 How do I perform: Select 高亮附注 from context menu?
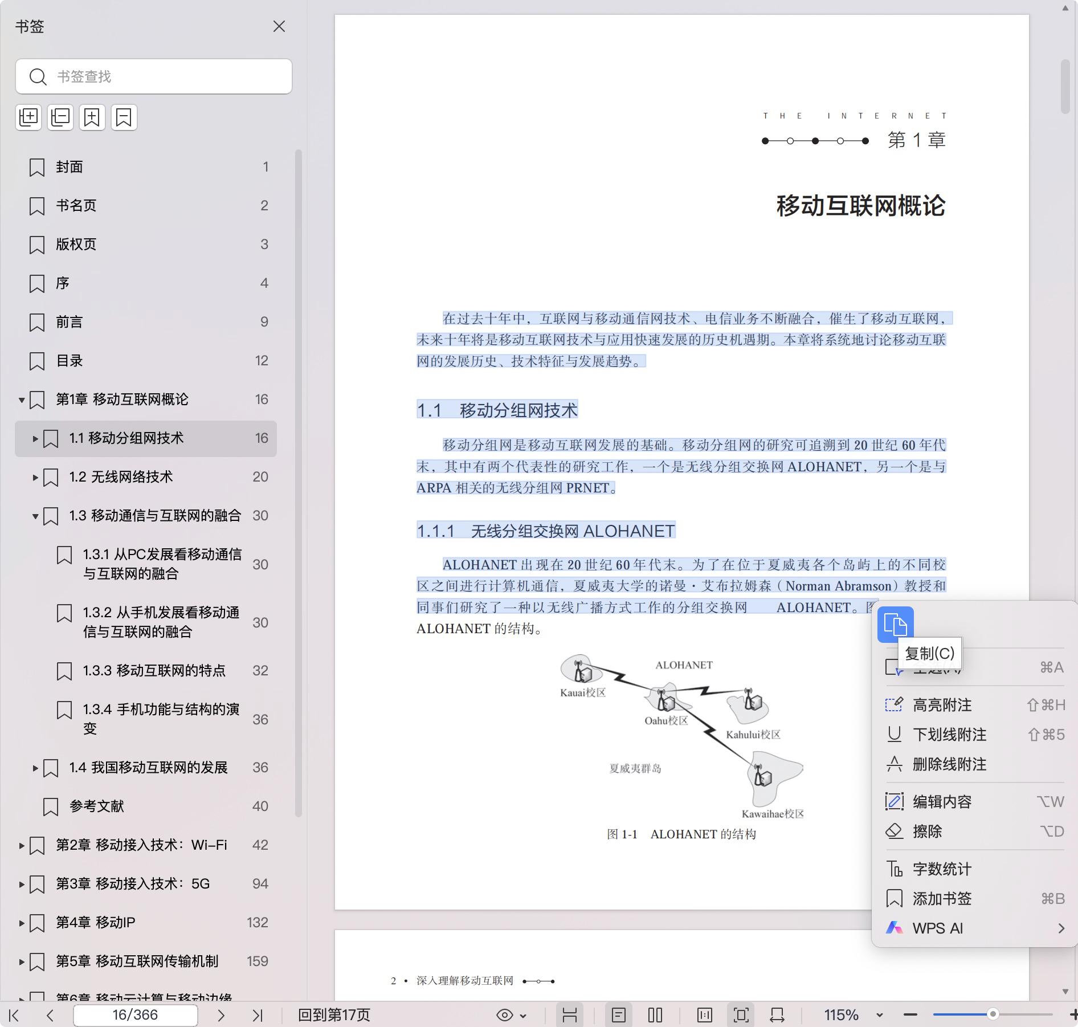[x=942, y=705]
